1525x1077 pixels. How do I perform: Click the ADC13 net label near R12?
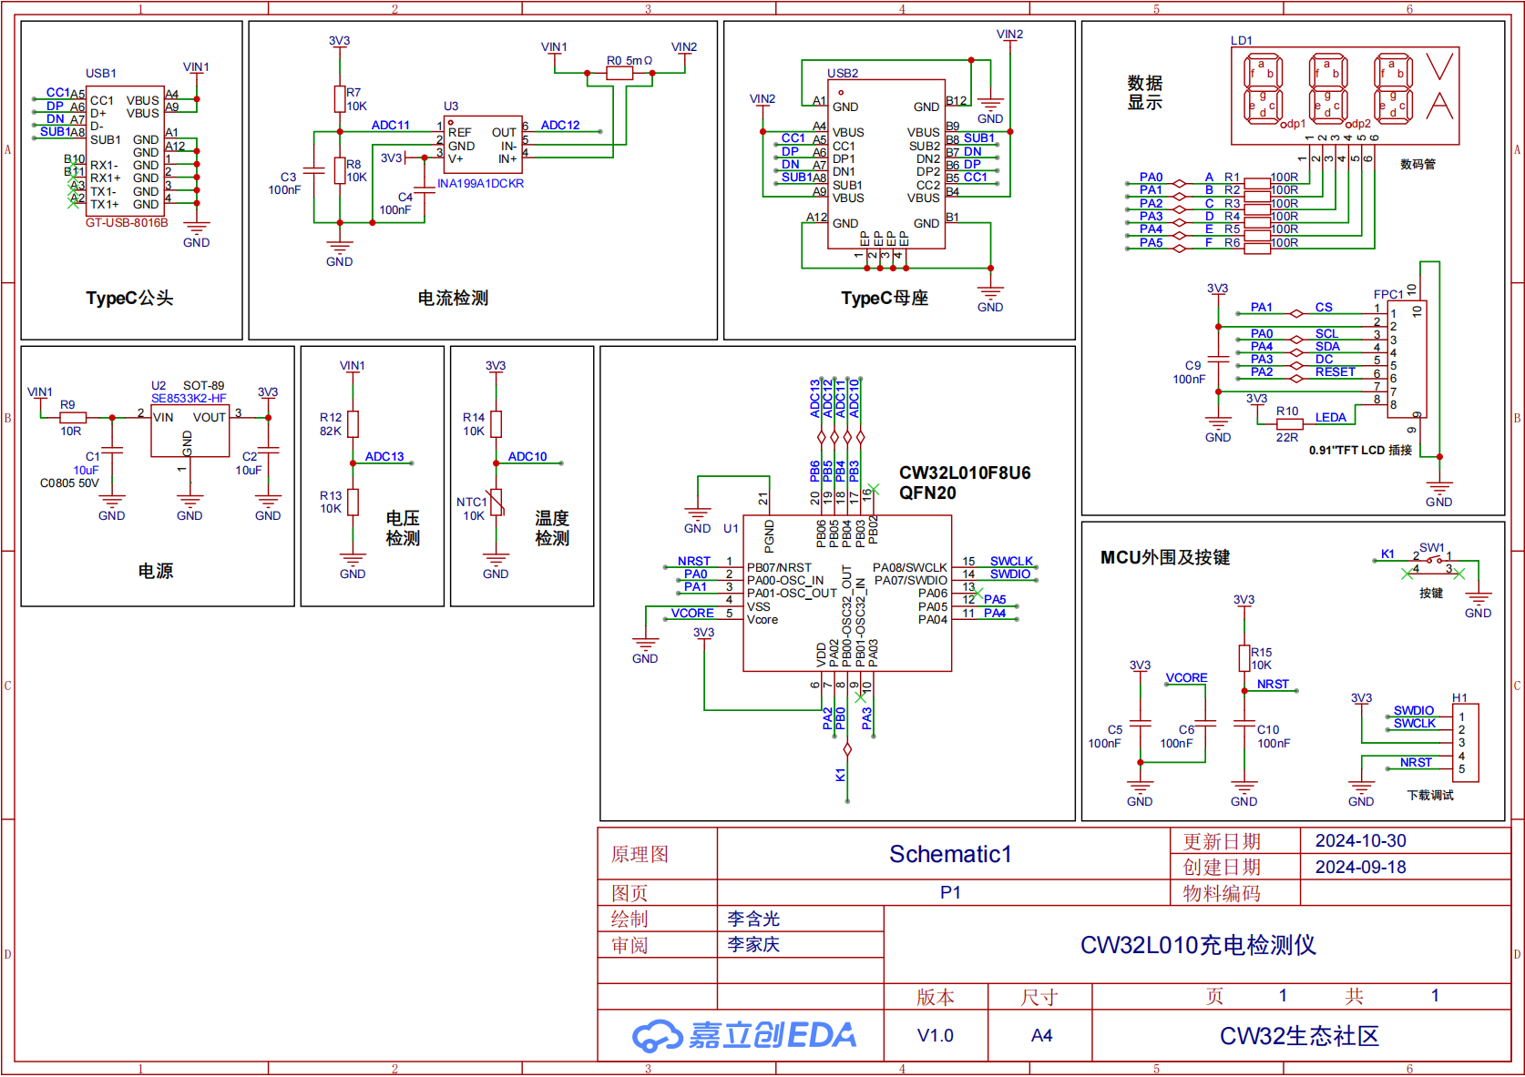click(384, 456)
